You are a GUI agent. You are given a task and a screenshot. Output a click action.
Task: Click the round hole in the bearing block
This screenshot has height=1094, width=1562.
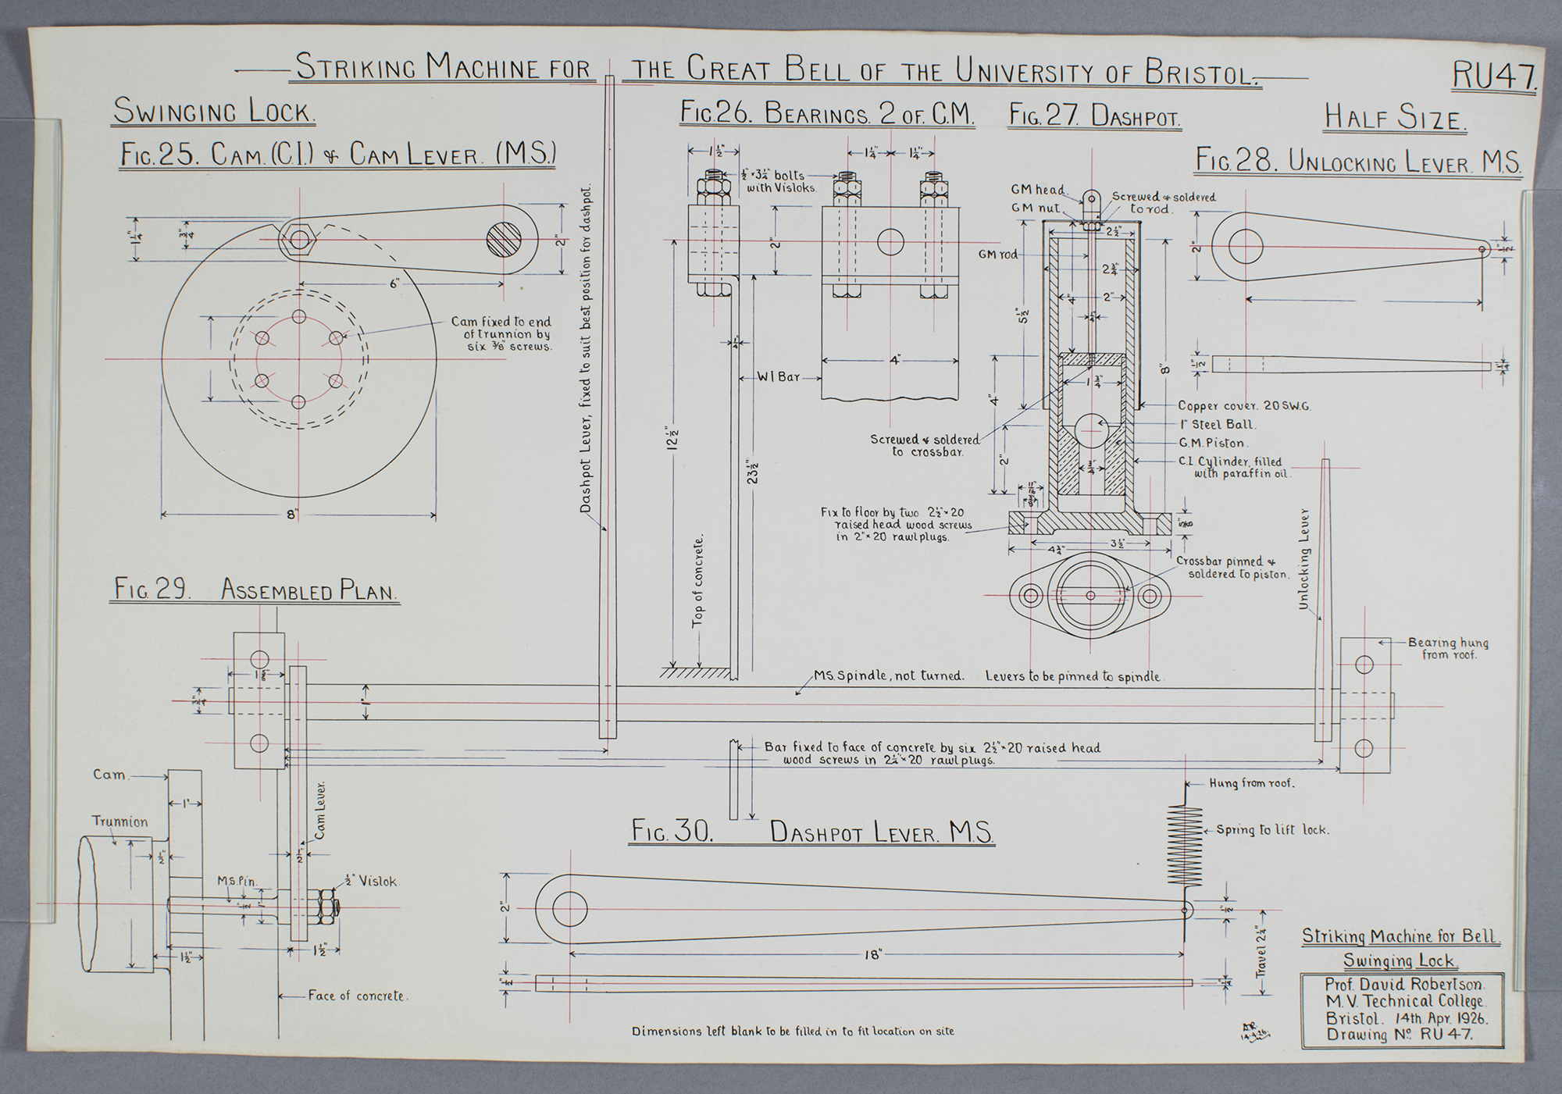890,241
